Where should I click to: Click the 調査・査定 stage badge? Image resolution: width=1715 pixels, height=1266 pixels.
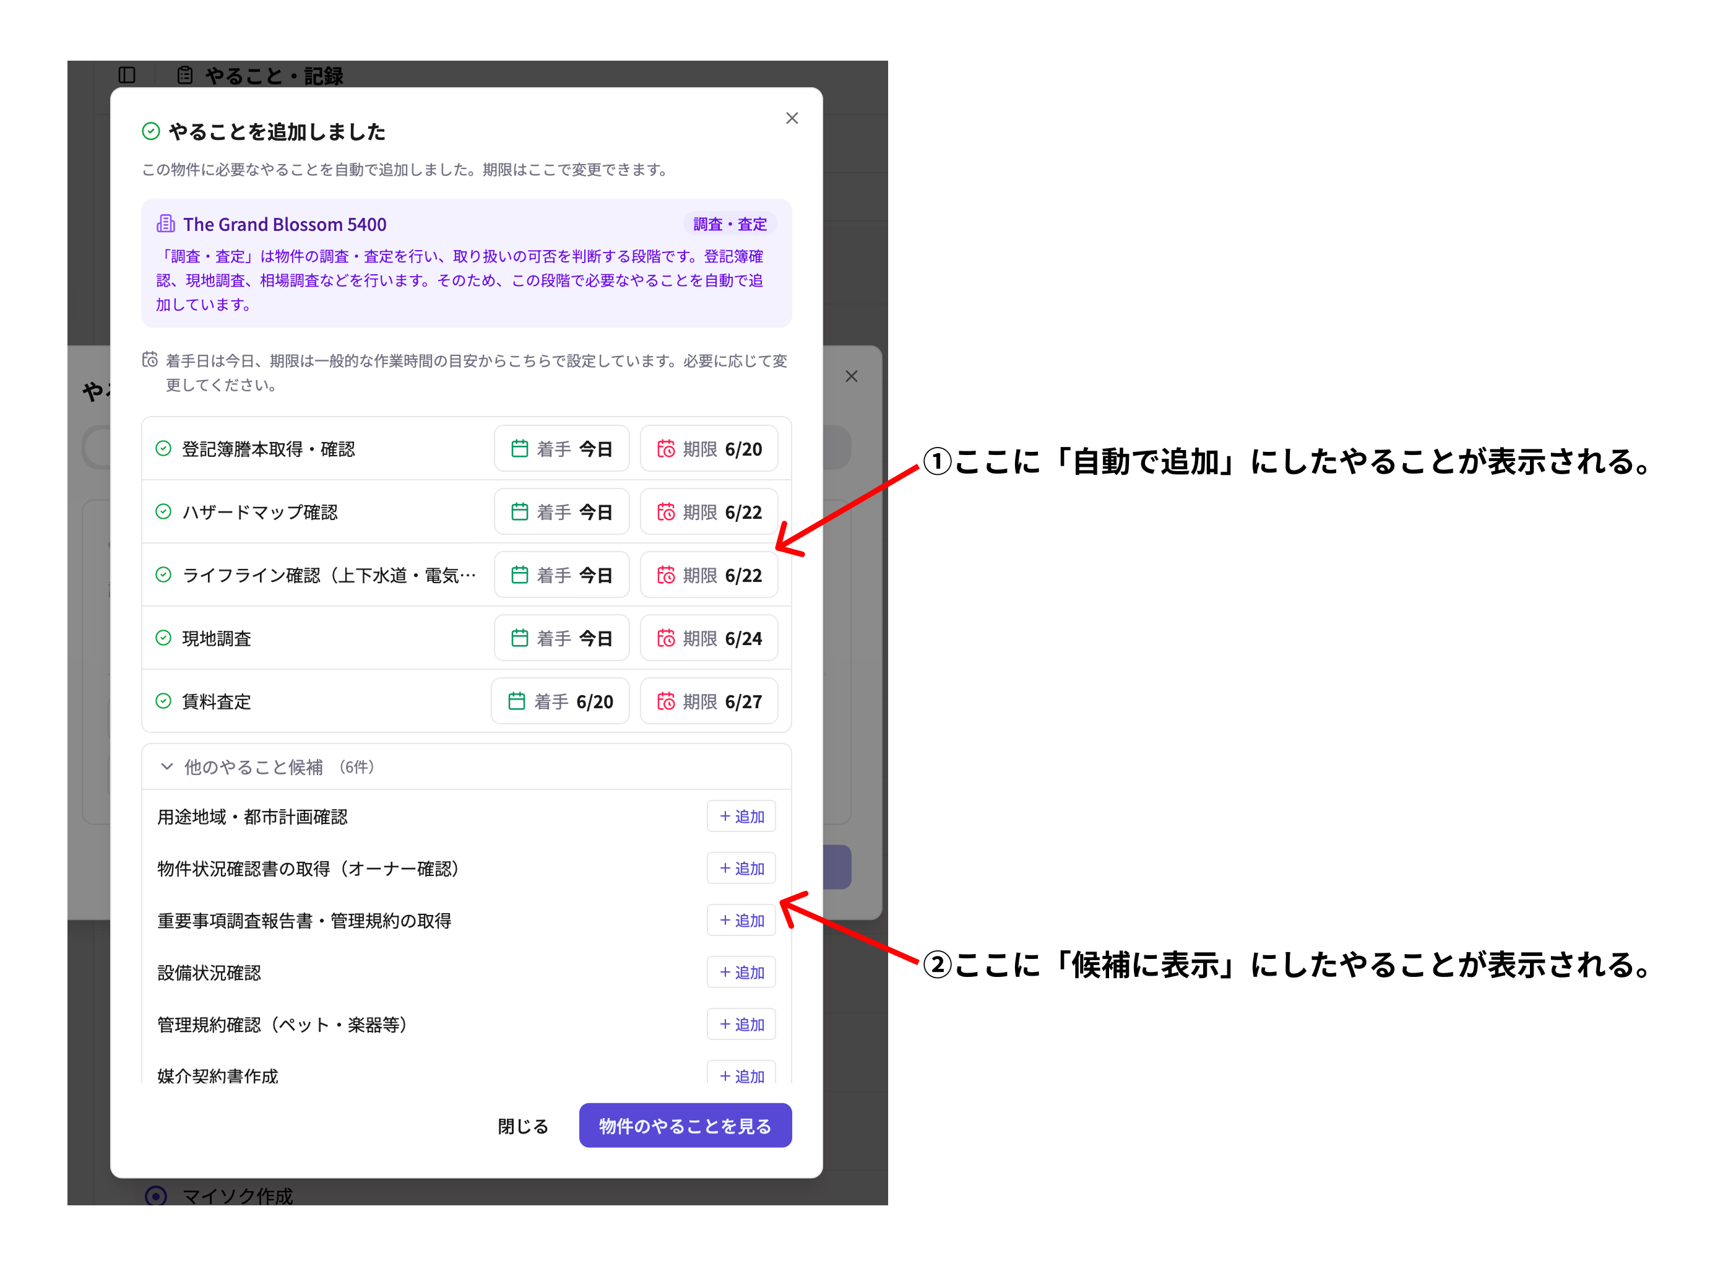pos(729,223)
